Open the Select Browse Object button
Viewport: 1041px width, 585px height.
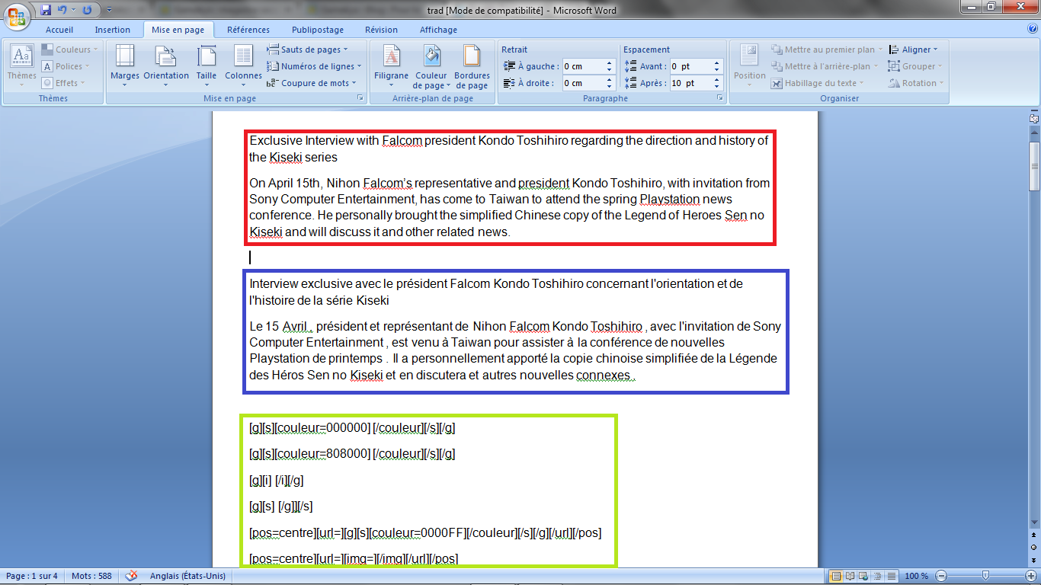pos(1034,548)
